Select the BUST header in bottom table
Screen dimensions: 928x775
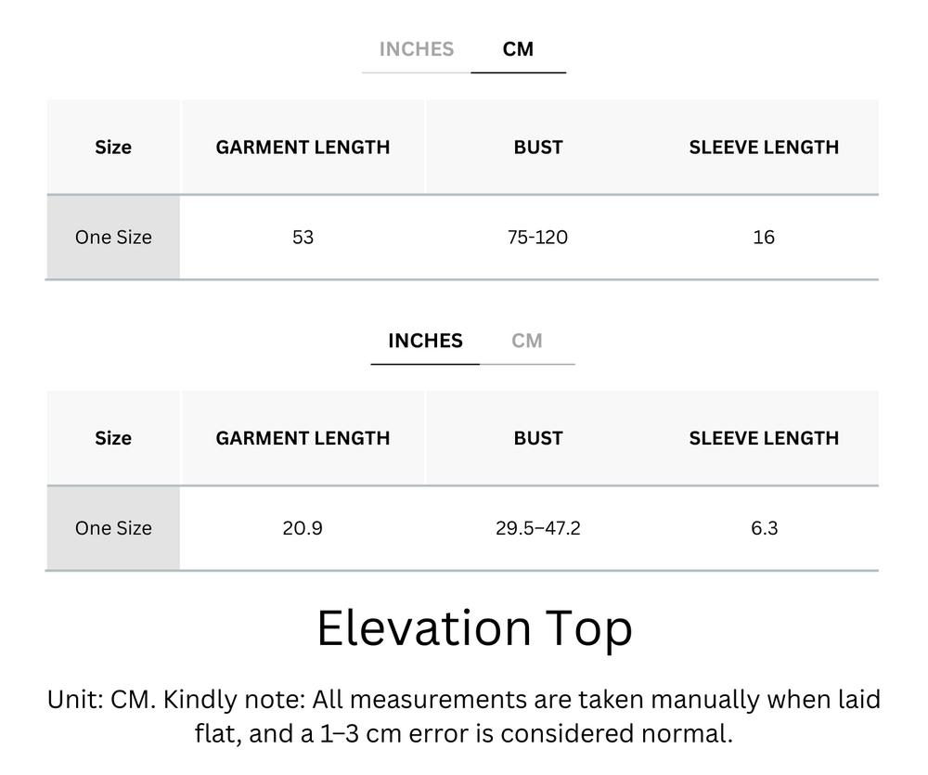click(x=537, y=438)
